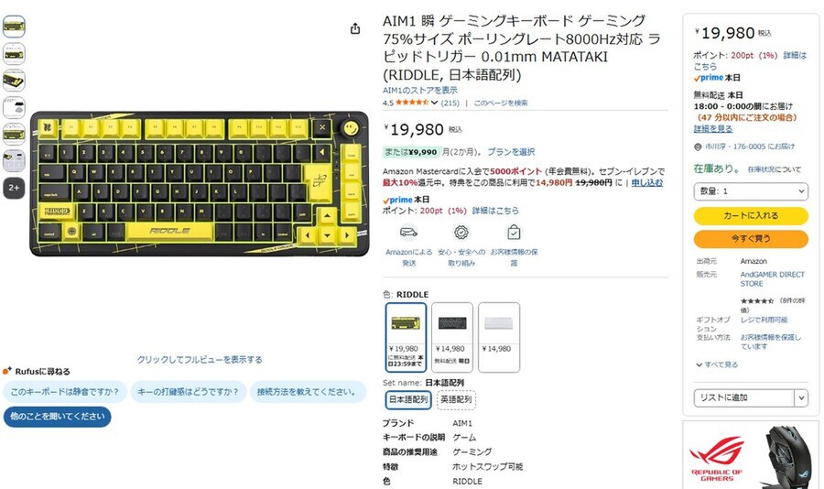The height and width of the screenshot is (489, 824).
Task: Select the 英語配列 layout option
Action: coord(456,399)
